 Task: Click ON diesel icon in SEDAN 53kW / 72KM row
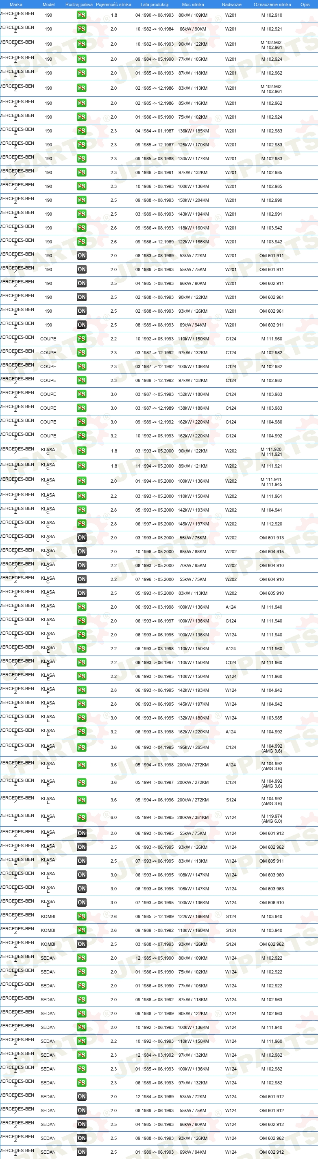point(81,1097)
